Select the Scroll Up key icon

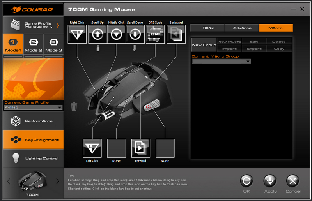pos(97,34)
